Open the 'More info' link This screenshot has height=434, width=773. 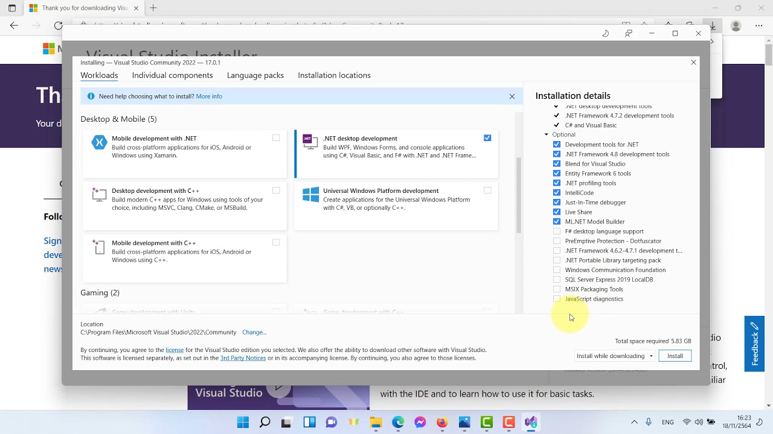209,96
